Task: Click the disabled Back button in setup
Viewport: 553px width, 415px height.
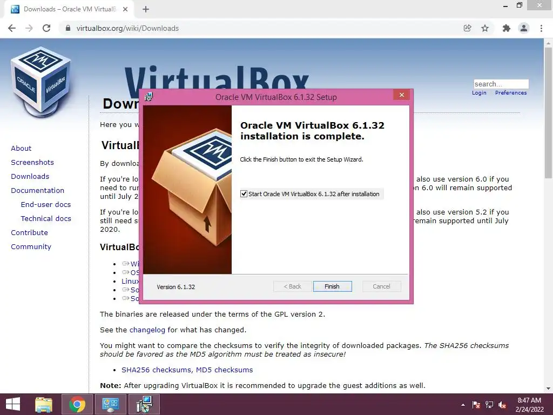Action: pos(292,286)
